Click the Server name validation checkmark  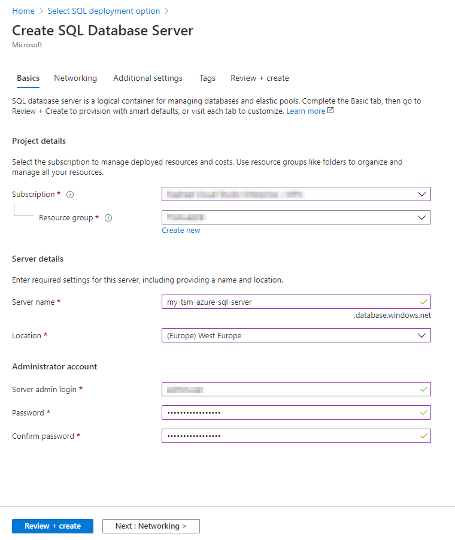coord(424,302)
